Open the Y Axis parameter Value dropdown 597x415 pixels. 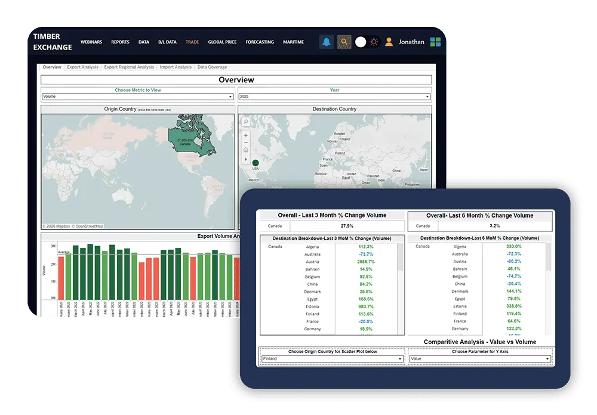point(480,359)
